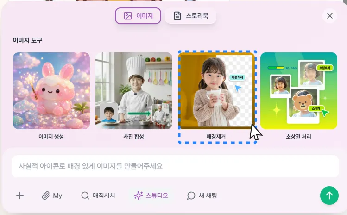
Task: Select the 배경제거 tool thumbnail
Action: click(x=216, y=91)
